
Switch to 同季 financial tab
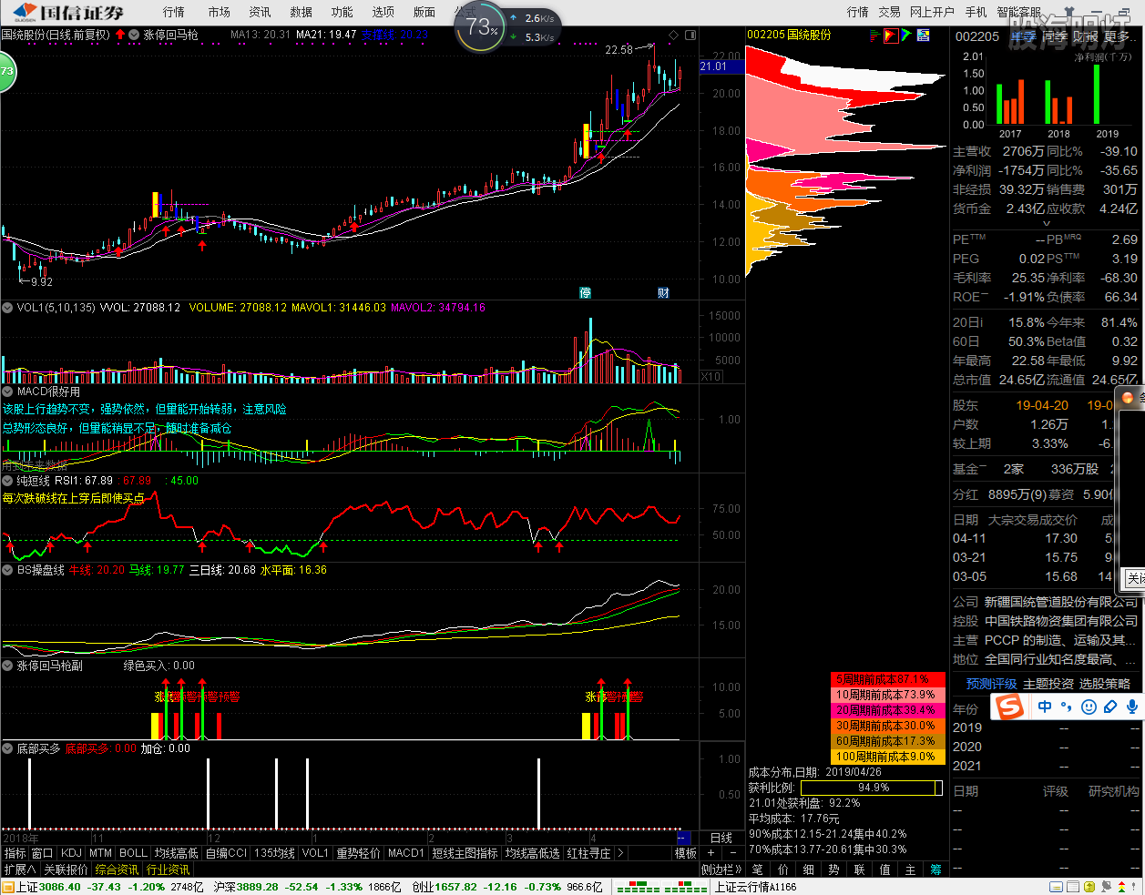point(1054,36)
